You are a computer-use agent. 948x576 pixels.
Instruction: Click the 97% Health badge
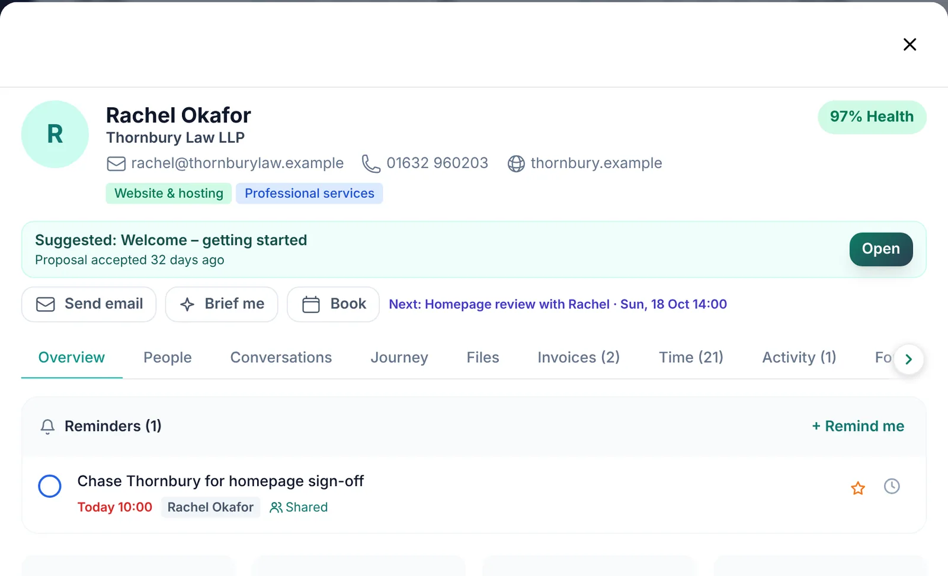pos(872,117)
